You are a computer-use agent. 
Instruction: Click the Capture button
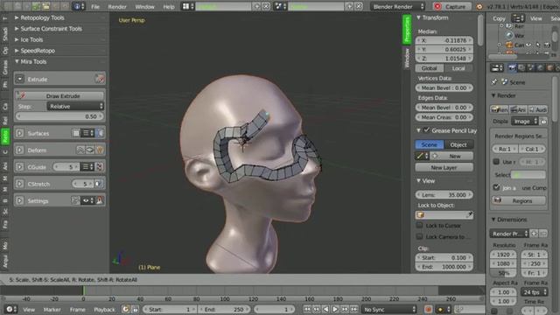[x=451, y=6]
